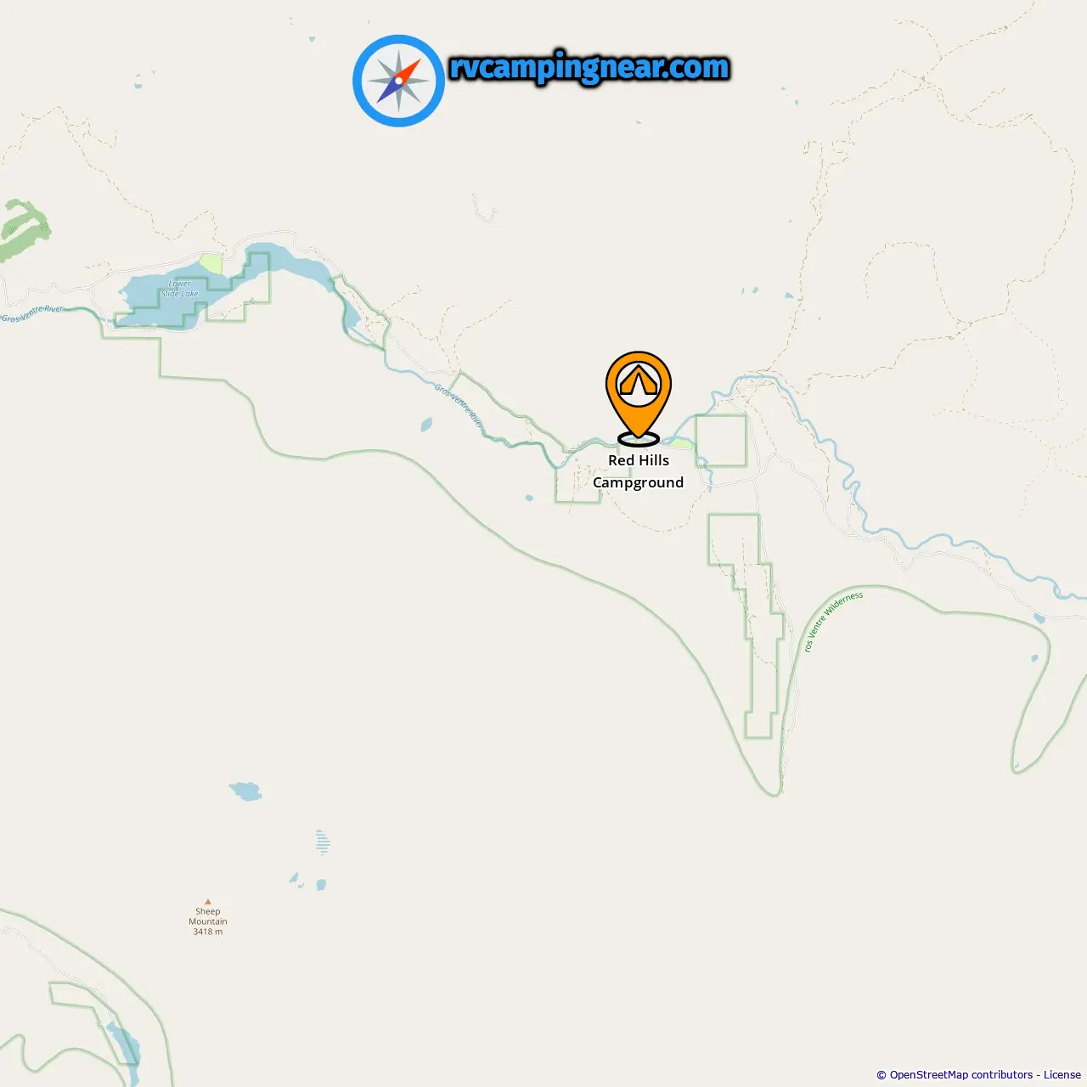Click the tent symbol inside the orange pin
The image size is (1087, 1087).
(x=639, y=381)
